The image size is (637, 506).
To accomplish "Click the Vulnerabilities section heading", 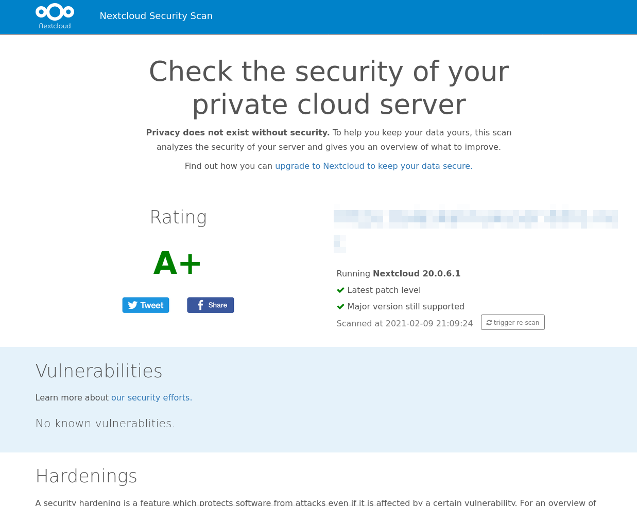I will click(99, 371).
